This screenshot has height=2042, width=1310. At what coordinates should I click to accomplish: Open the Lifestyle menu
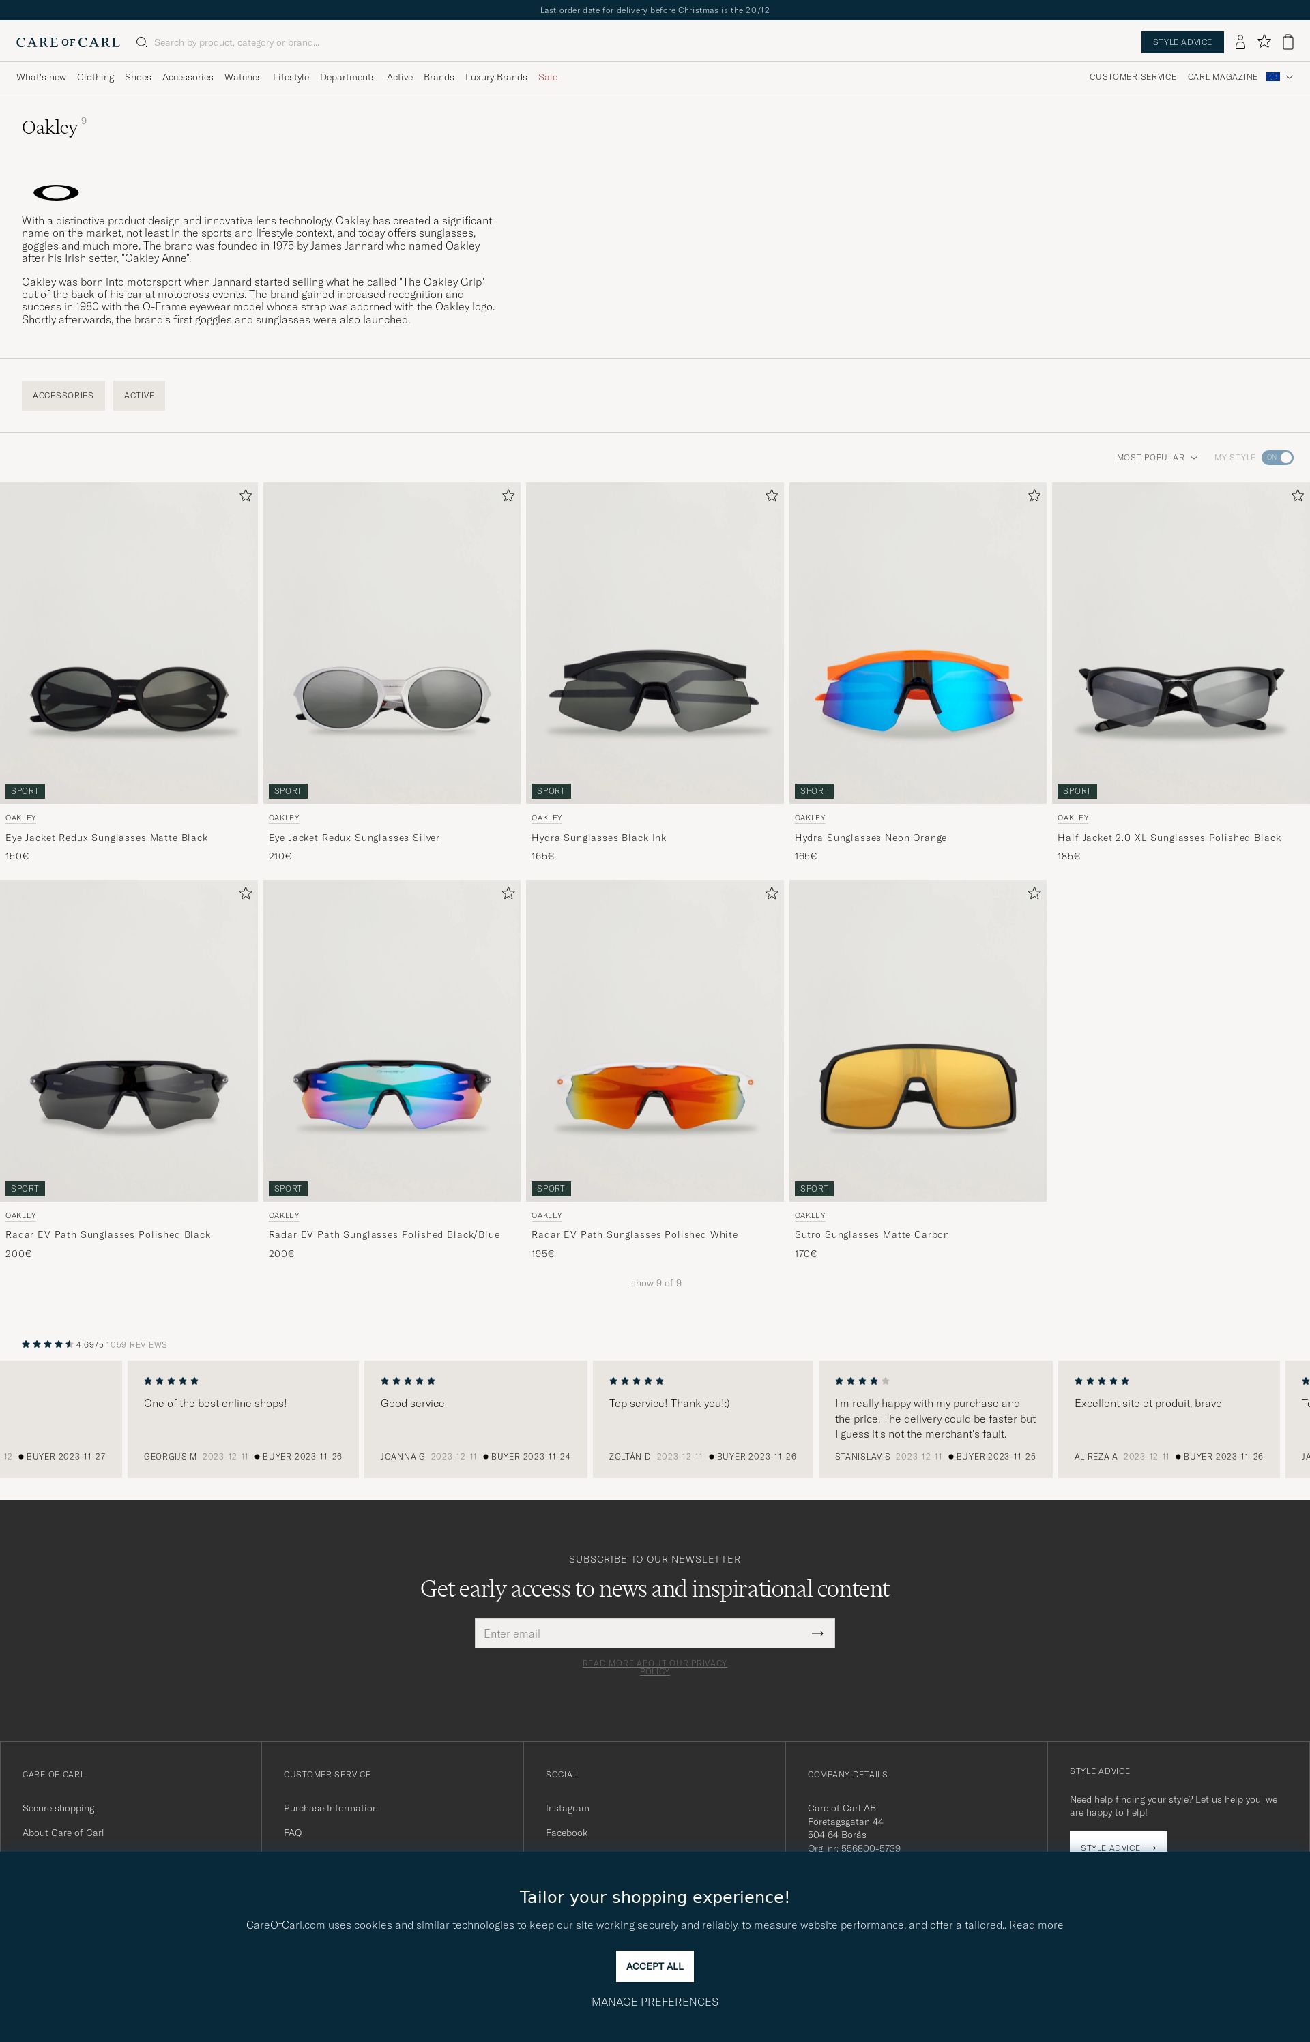pos(291,77)
